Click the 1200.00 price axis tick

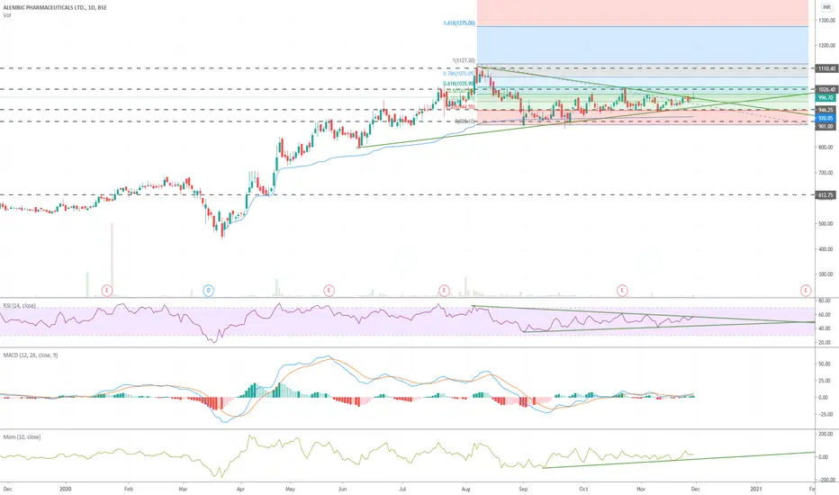coord(826,46)
